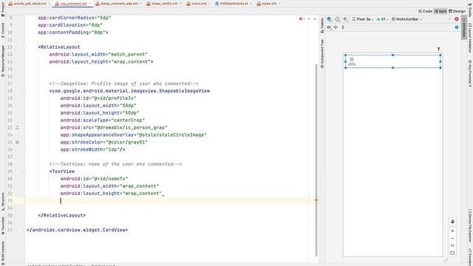The image size is (473, 266).
Task: Open the Commit tool window
Action: 3,30
